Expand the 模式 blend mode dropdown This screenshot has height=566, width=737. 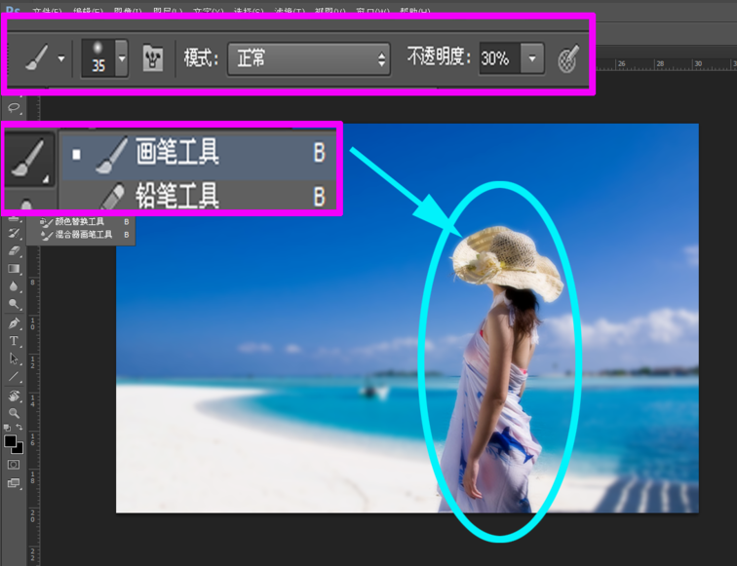click(x=308, y=59)
